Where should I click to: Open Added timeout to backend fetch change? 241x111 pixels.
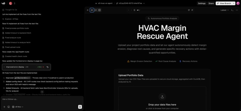tap(17, 33)
